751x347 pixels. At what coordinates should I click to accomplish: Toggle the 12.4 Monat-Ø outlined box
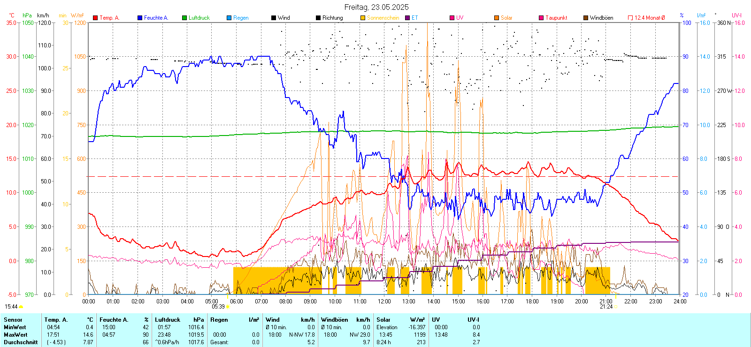click(x=630, y=18)
